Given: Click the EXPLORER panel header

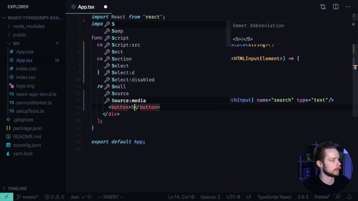Looking at the screenshot, I should point(18,7).
